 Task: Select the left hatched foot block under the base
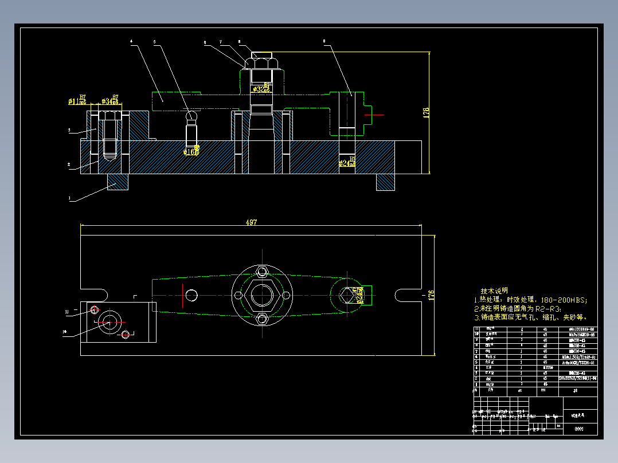[118, 182]
